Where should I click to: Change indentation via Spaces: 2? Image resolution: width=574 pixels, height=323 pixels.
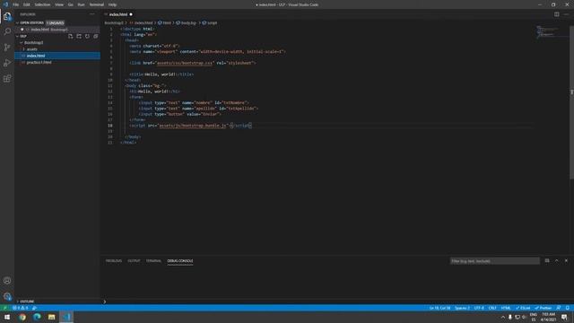tap(462, 308)
